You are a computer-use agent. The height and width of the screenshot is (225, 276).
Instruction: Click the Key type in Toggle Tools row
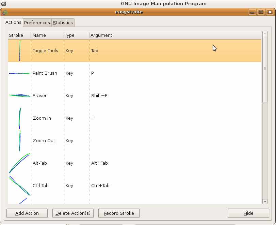69,51
